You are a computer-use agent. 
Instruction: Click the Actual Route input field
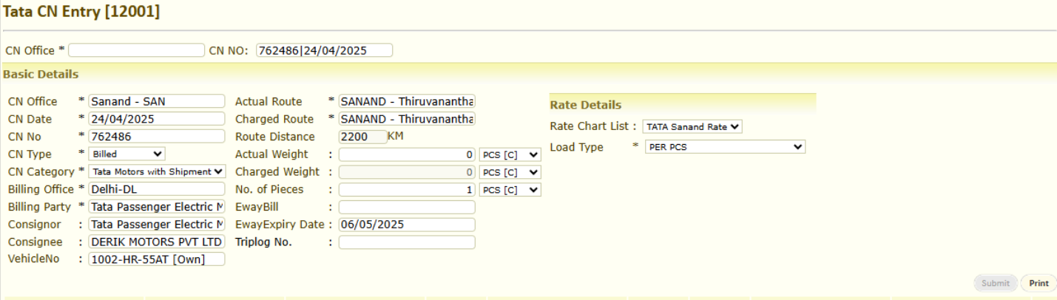point(407,101)
